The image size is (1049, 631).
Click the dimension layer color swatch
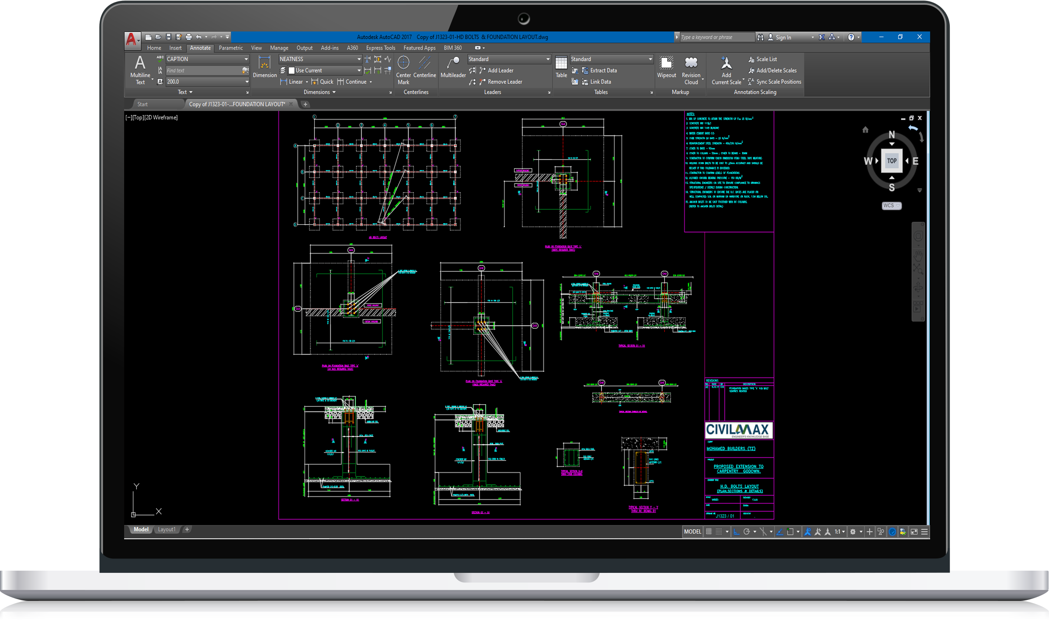(292, 70)
